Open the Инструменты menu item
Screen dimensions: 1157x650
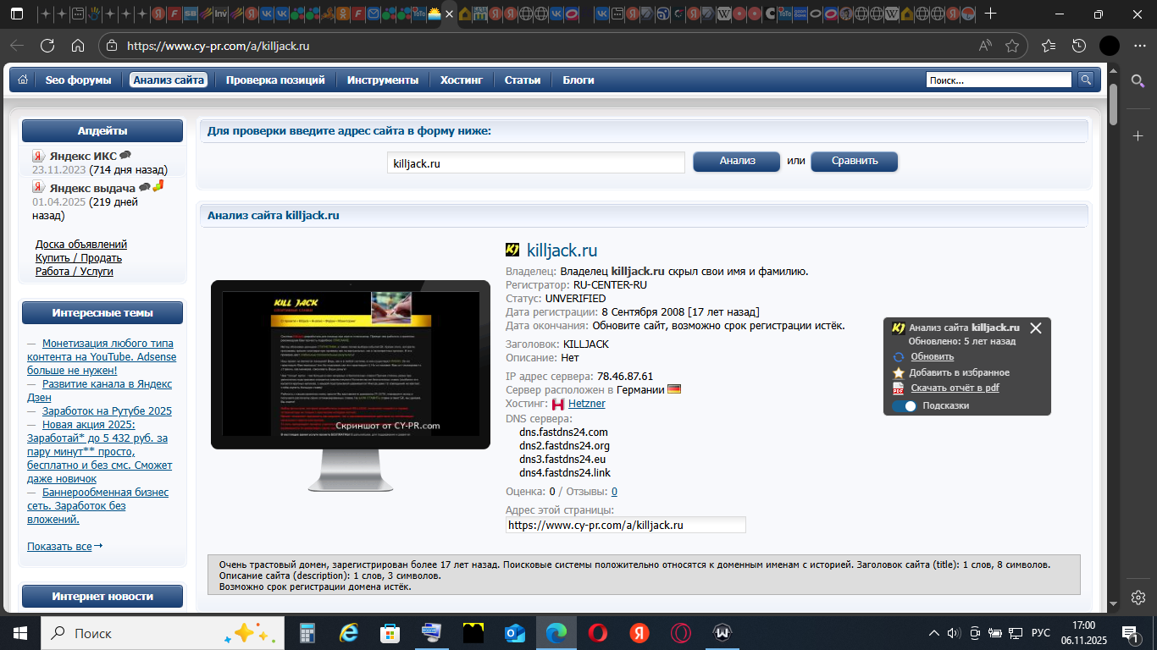coord(382,80)
